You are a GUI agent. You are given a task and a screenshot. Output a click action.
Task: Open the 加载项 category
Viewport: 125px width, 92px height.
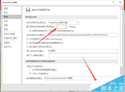[7, 43]
